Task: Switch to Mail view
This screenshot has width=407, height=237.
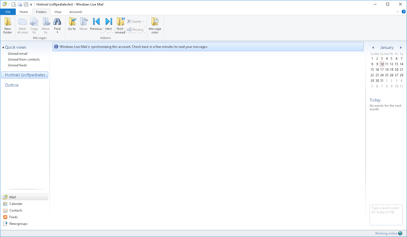Action: (x=25, y=197)
